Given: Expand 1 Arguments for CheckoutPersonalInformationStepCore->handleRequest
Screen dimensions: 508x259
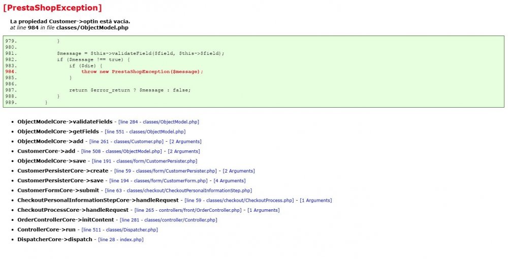Looking at the screenshot, I should point(316,201).
